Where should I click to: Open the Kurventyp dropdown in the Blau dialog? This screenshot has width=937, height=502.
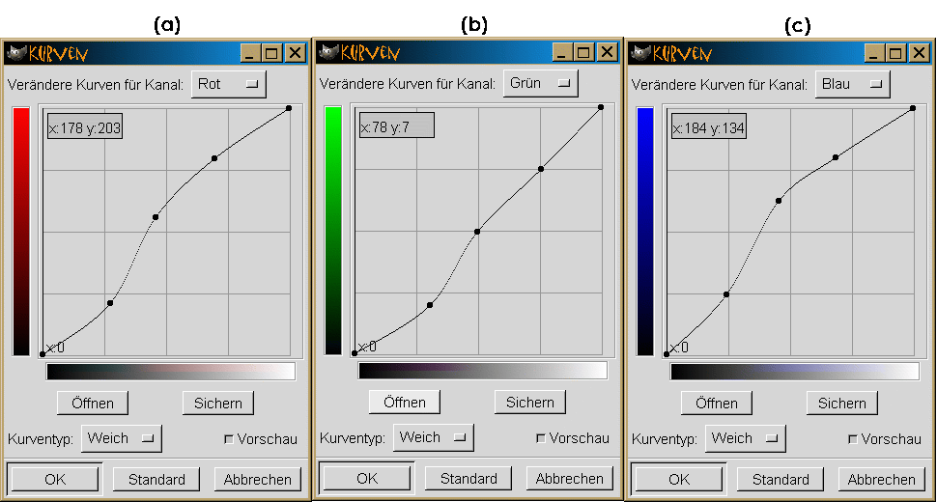[x=745, y=438]
